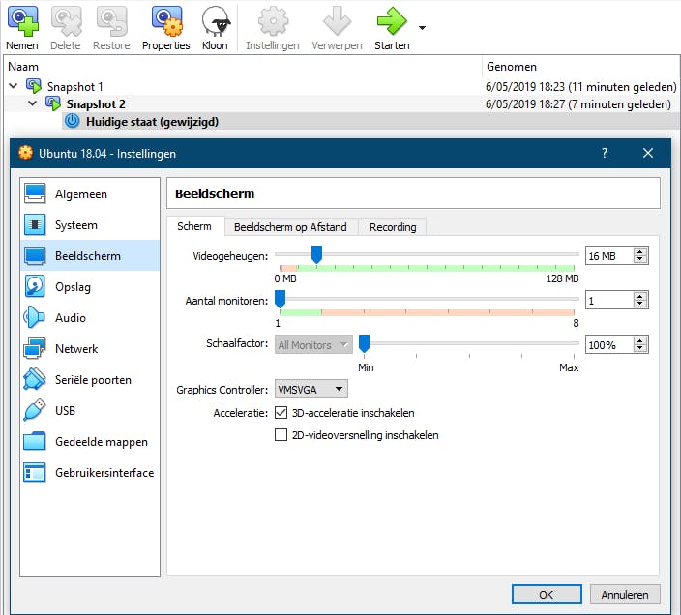The height and width of the screenshot is (615, 681).
Task: Click the greyed Delete snapshot icon
Action: click(66, 21)
